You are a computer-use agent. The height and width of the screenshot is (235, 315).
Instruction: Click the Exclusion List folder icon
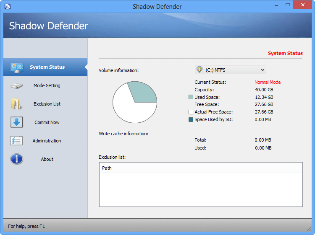coord(16,104)
